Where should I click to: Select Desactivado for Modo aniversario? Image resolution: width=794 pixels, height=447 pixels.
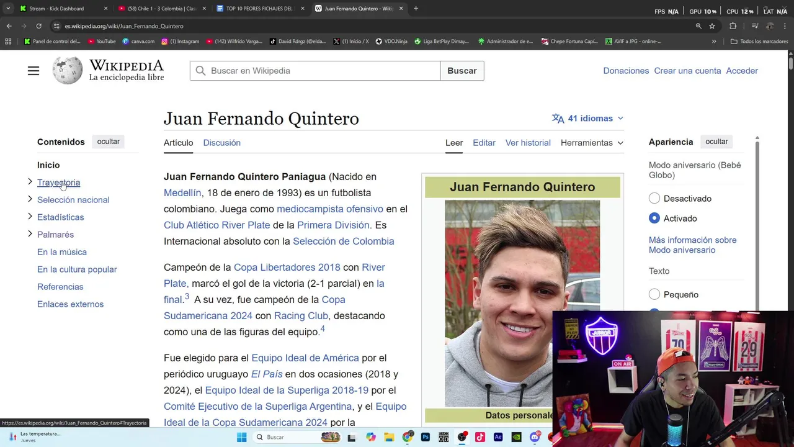pos(654,199)
